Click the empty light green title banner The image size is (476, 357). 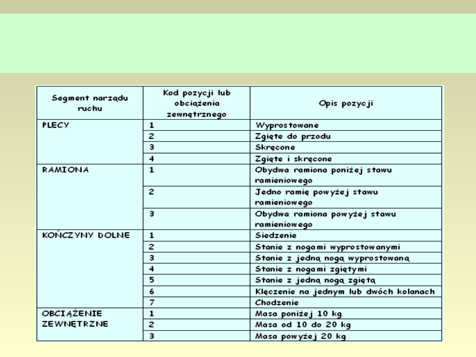pyautogui.click(x=238, y=43)
